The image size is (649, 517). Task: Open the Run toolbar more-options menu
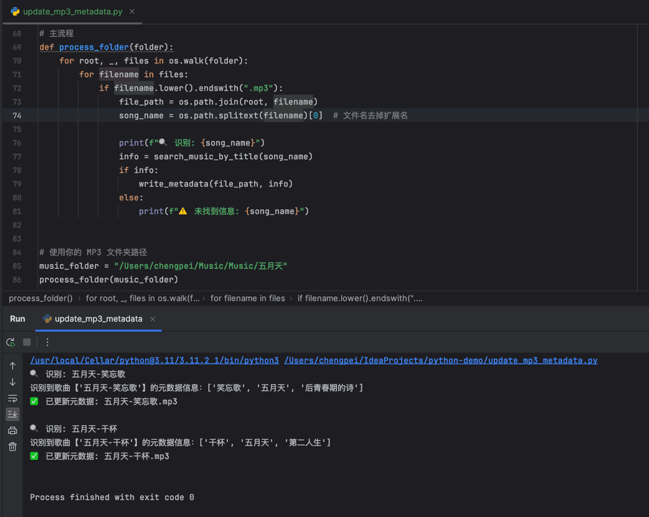(47, 342)
